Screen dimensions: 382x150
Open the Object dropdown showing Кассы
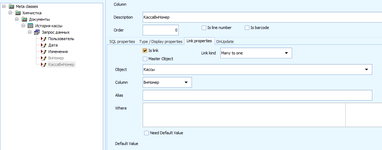pyautogui.click(x=367, y=70)
